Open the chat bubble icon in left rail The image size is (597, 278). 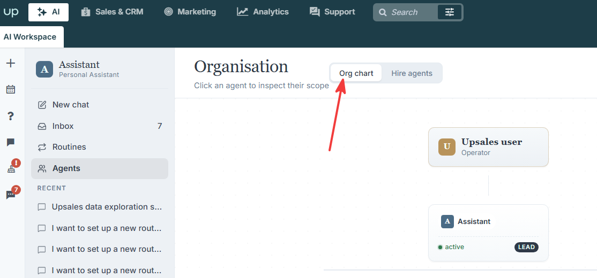(x=11, y=142)
